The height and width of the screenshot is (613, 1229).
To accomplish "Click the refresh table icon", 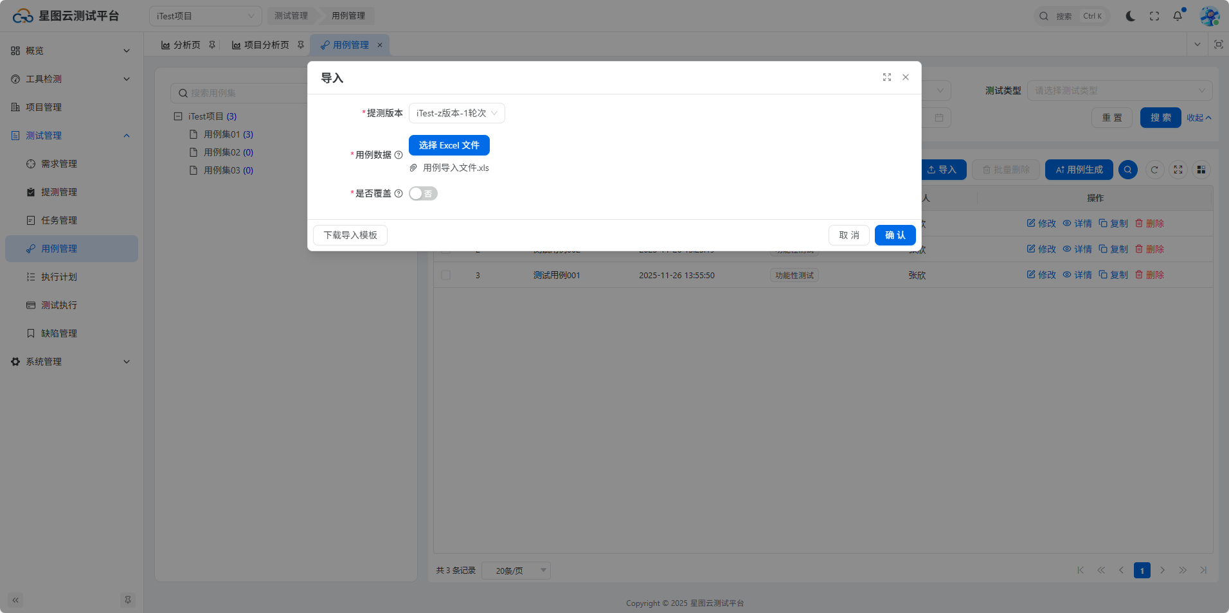I will tap(1154, 170).
